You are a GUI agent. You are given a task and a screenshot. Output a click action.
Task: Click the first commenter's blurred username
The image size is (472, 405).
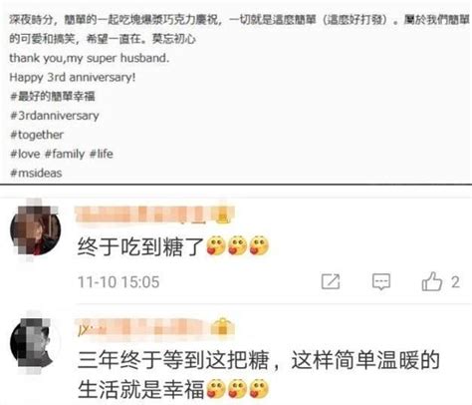tap(143, 214)
